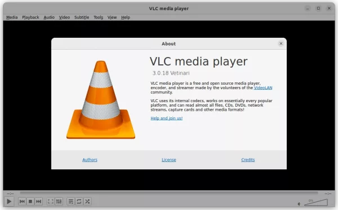Start playback with the Play button
This screenshot has width=338, height=210.
click(9, 202)
